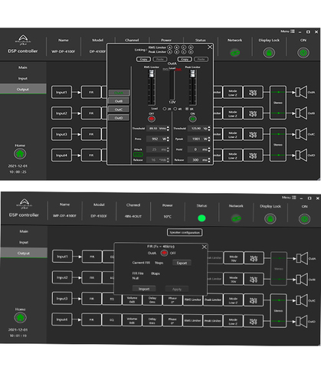Click the Network link icon in lower window
This screenshot has width=321, height=383.
pos(236,218)
